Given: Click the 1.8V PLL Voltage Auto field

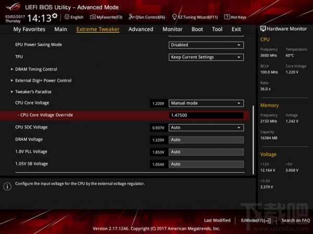Looking at the screenshot, I should coord(206,152).
